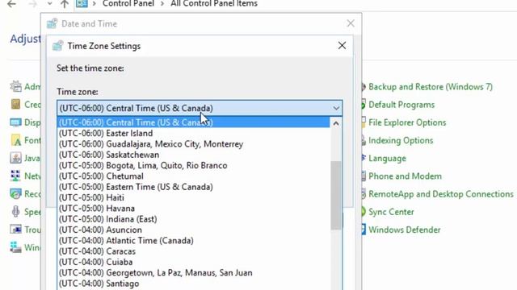Open Backup and Restore (Windows 7)
Screen dimensions: 517x290
pyautogui.click(x=431, y=87)
